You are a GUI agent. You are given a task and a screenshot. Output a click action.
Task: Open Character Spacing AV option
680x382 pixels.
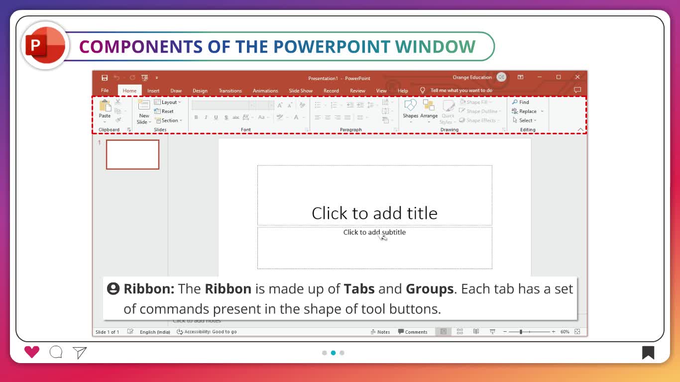(x=248, y=117)
